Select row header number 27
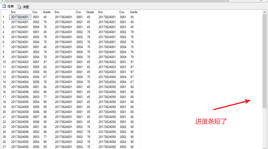268x149 pixels. (x=5, y=147)
